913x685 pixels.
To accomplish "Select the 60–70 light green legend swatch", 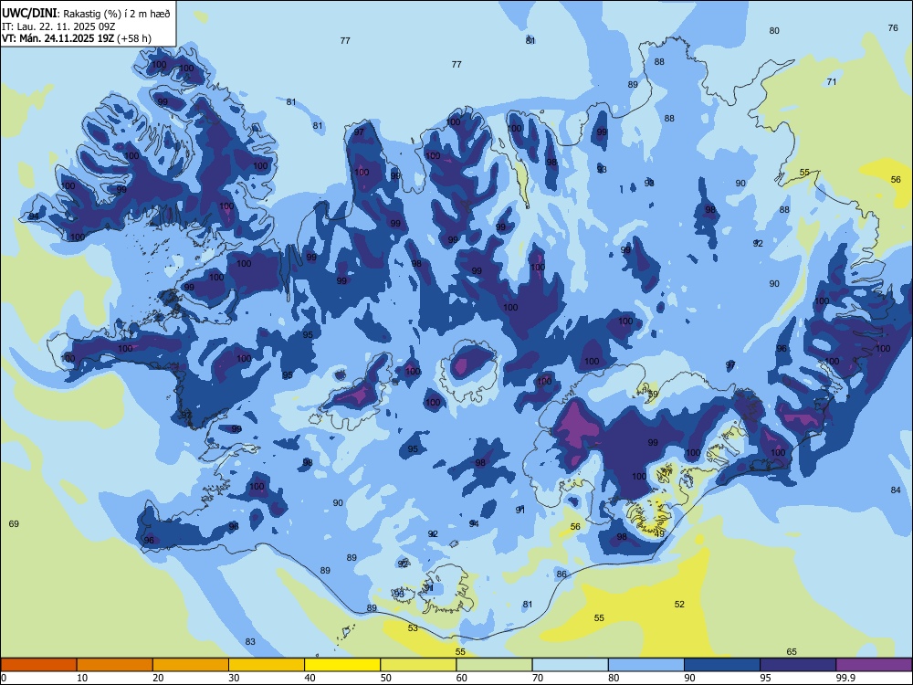I will click(494, 665).
